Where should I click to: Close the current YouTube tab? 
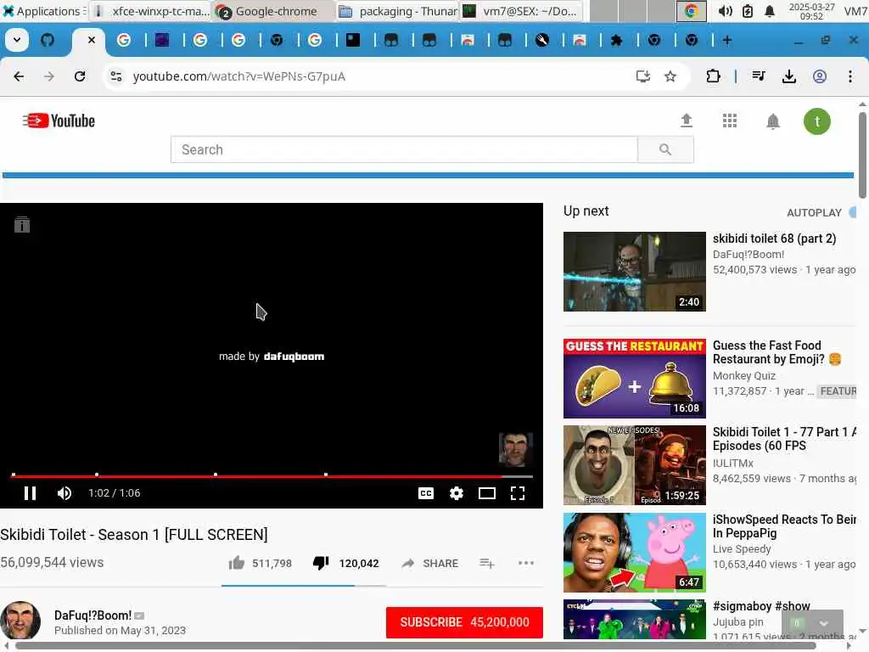[92, 40]
